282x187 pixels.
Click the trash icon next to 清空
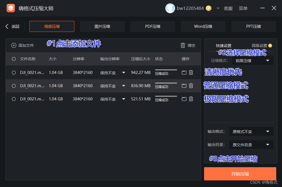tap(183, 45)
